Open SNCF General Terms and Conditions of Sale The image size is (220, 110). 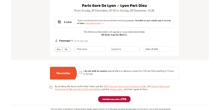(x=125, y=86)
